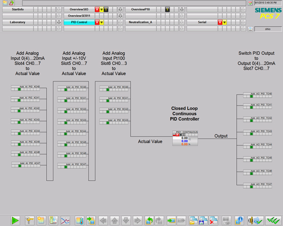
Task: Select the PID Control area tab
Action: [79, 22]
